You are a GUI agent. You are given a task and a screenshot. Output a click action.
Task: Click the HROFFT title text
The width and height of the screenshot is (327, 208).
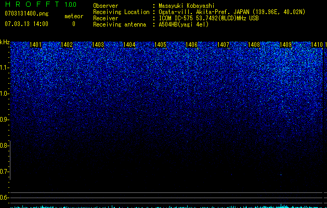point(32,4)
